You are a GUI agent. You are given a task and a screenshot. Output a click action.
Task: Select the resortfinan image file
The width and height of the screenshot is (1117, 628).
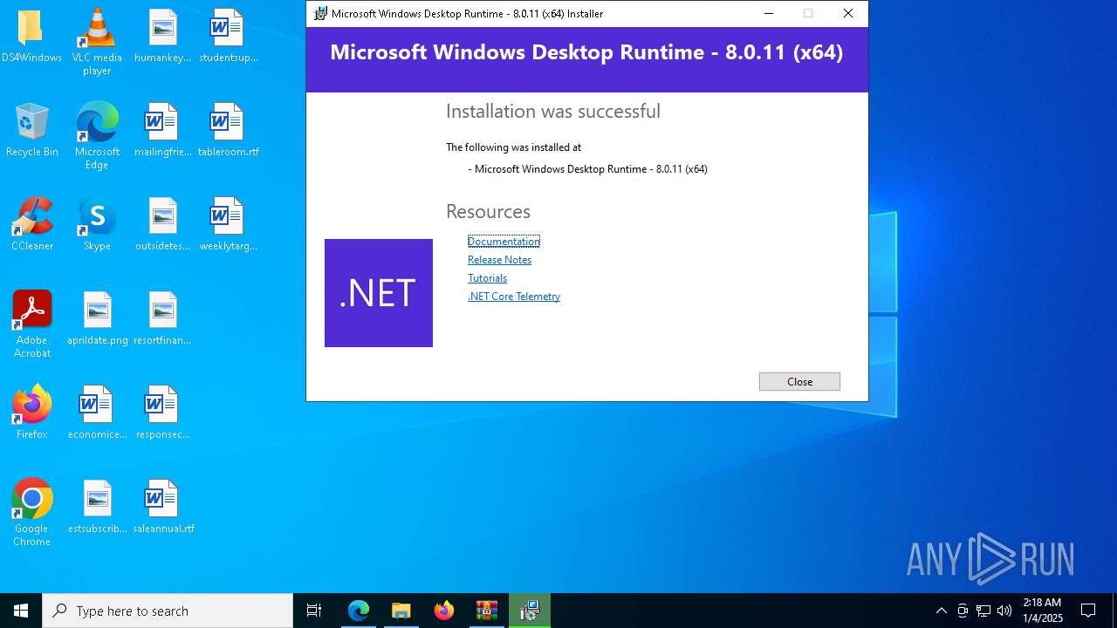point(162,311)
